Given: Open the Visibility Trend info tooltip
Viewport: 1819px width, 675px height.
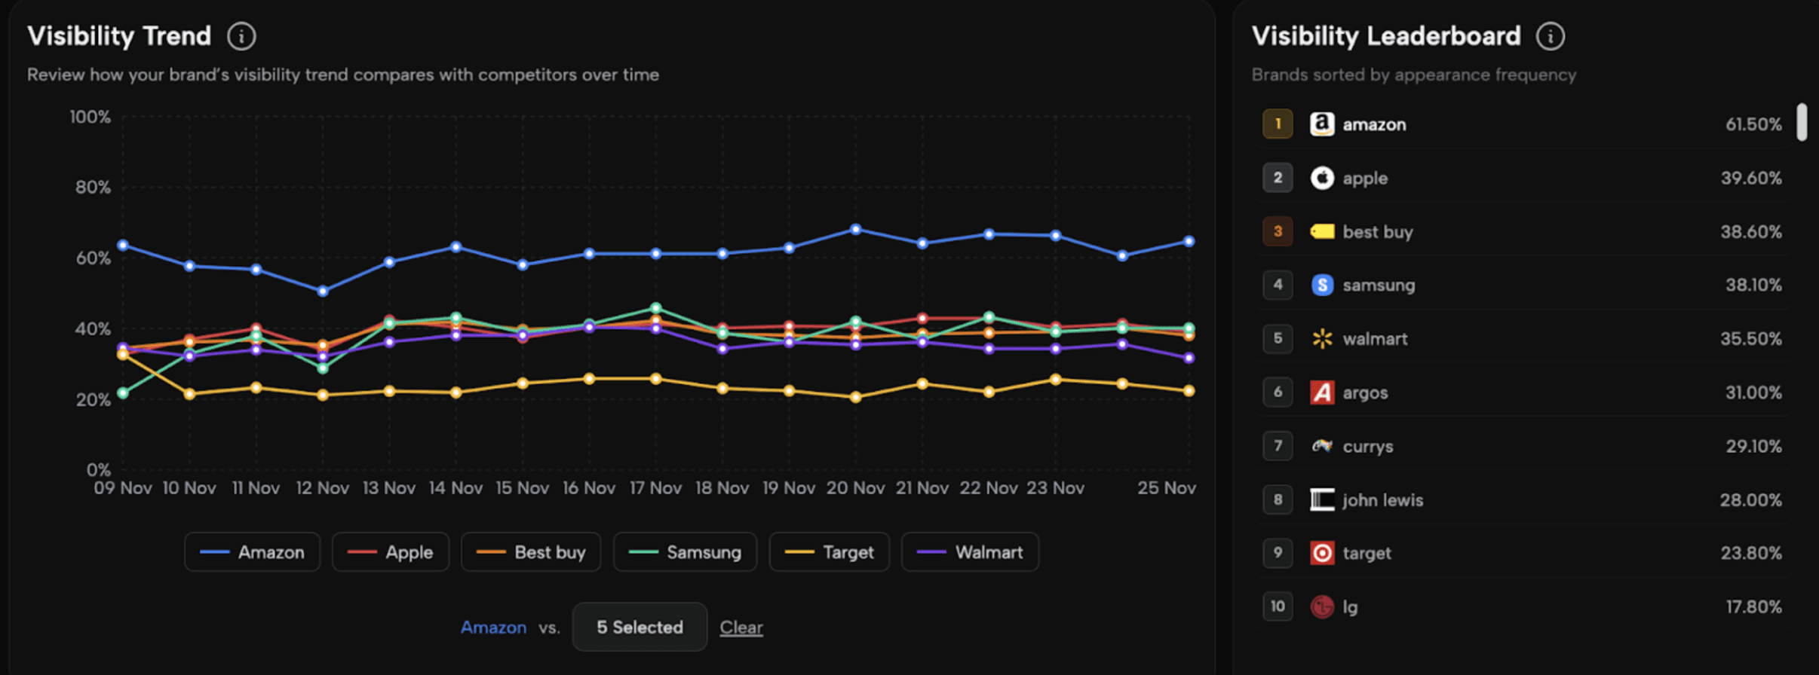Looking at the screenshot, I should click(x=241, y=35).
